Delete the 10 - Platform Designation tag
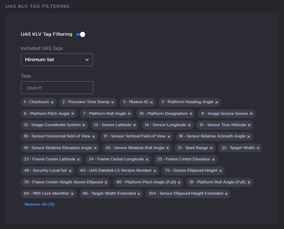Image resolution: width=284 pixels, height=229 pixels. 191,114
